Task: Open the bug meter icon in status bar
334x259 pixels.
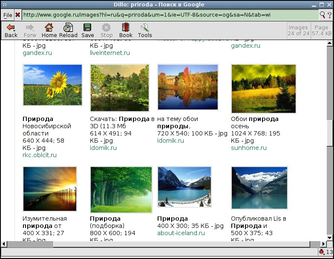Action: click(322, 252)
